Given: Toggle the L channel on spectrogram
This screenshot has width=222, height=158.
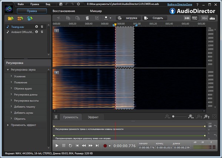Looking at the screenshot, I should coord(56,30).
